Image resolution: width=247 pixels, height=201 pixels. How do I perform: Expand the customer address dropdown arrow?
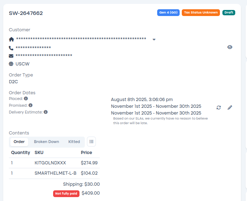click(x=154, y=39)
